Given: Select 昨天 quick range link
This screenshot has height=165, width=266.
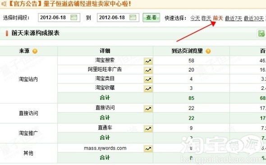Looking at the screenshot, I should tap(206, 18).
